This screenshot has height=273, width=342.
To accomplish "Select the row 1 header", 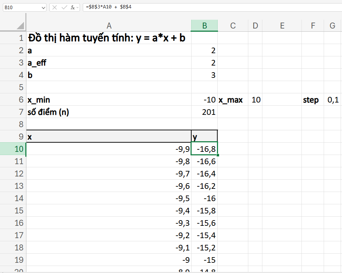I will point(13,38).
